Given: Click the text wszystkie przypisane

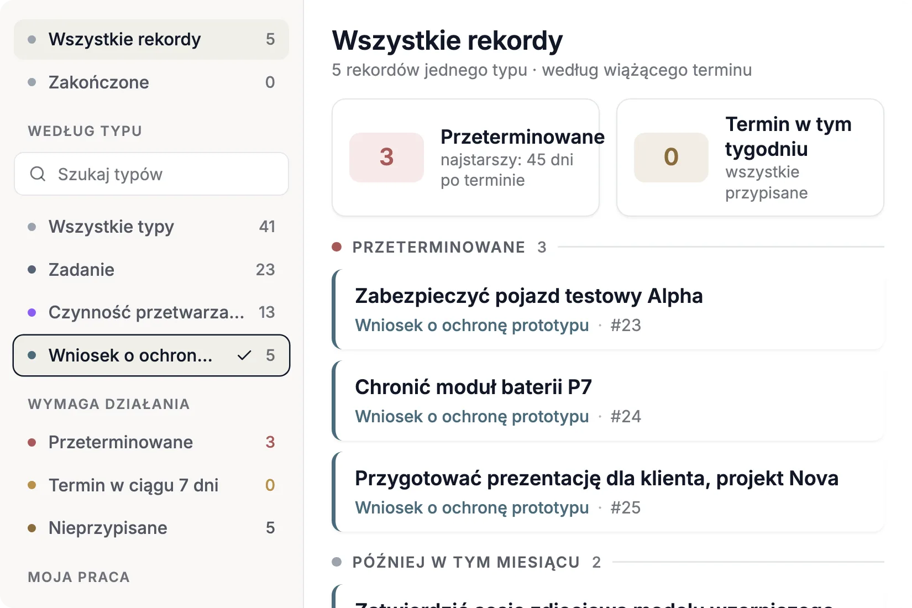Looking at the screenshot, I should (x=767, y=182).
